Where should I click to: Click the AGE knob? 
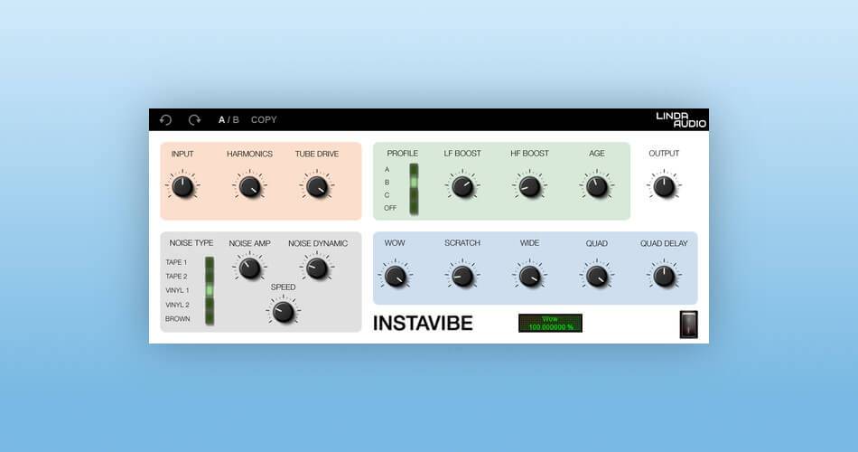(596, 187)
